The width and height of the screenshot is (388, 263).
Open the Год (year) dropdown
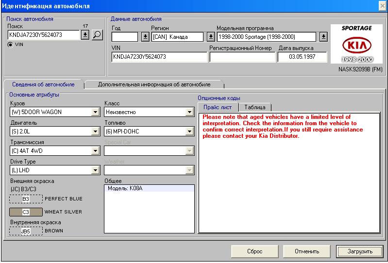[145, 37]
